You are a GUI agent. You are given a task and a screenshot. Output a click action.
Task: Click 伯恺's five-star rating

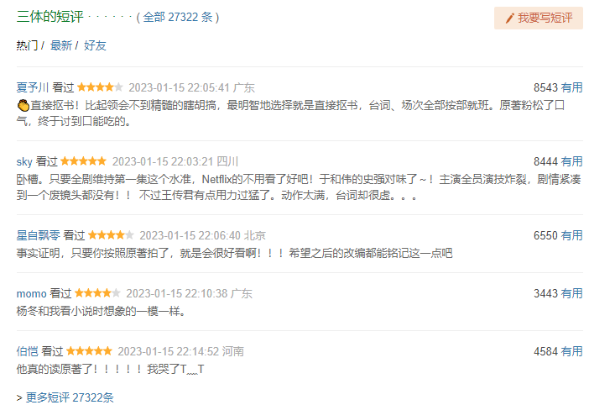89,351
